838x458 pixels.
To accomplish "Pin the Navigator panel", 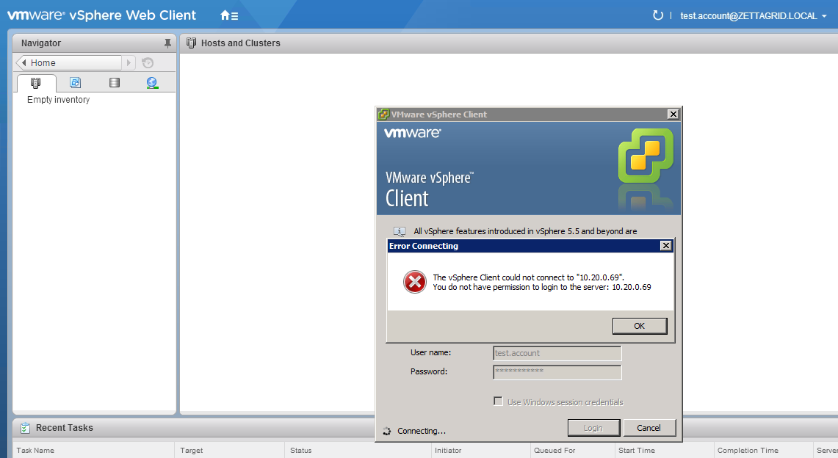I will 167,43.
